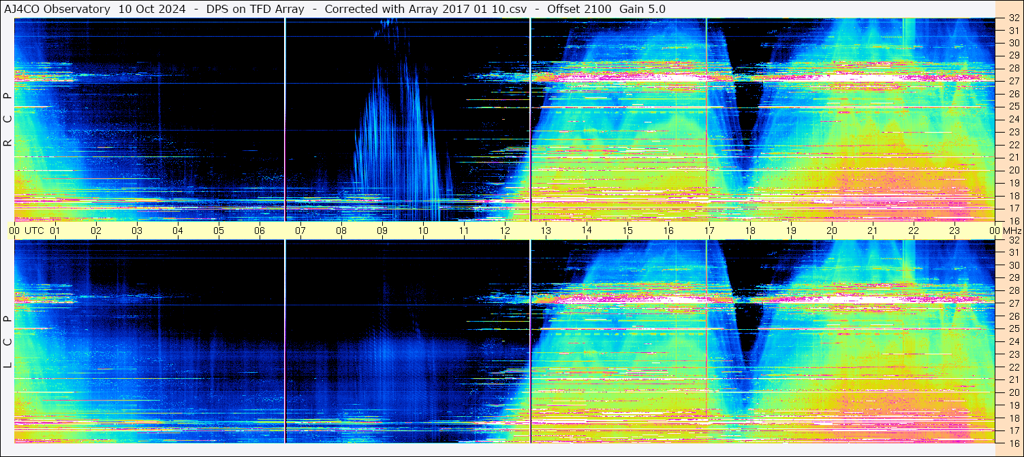Viewport: 1024px width, 457px height.
Task: Select the 13 hour mark on the time axis
Action: [x=546, y=231]
